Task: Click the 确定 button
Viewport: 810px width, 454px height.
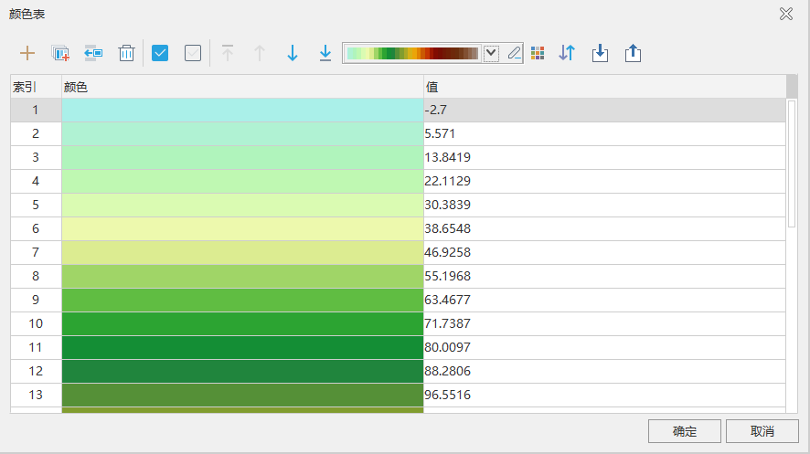Action: 685,431
